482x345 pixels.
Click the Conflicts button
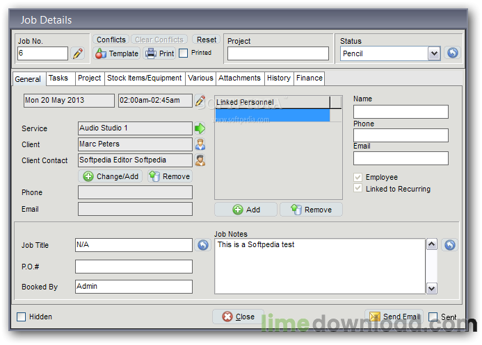pyautogui.click(x=111, y=40)
